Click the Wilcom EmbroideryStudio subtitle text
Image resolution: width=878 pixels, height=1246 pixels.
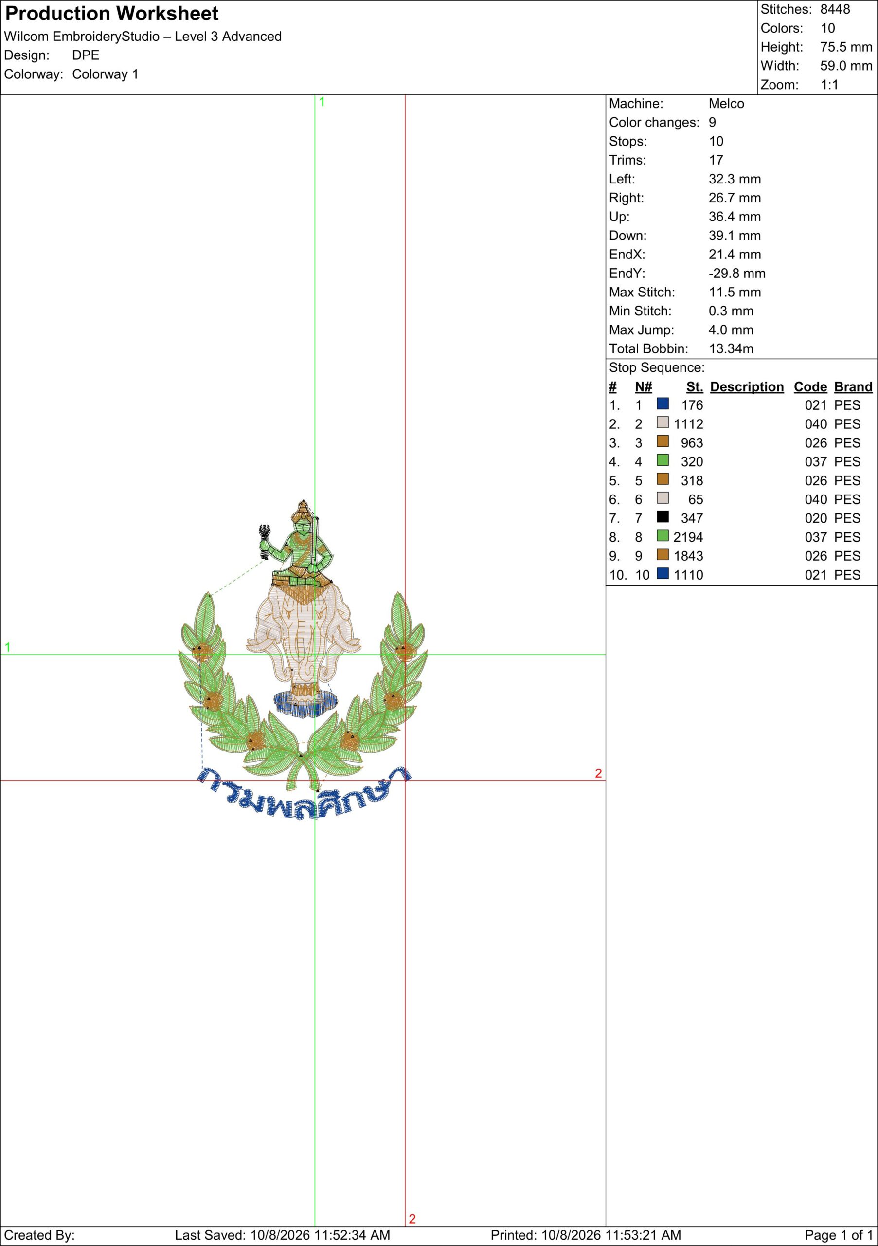coord(143,37)
